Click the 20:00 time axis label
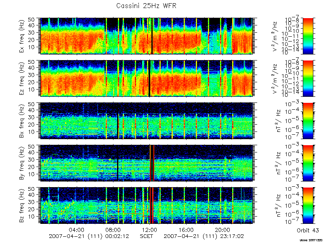This screenshot has width=323, height=242. coord(222,229)
